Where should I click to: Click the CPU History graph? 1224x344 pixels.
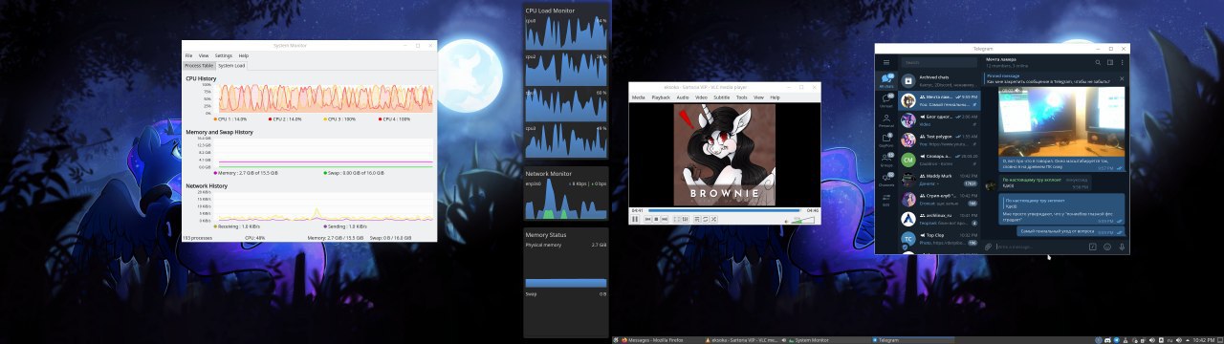coord(325,98)
